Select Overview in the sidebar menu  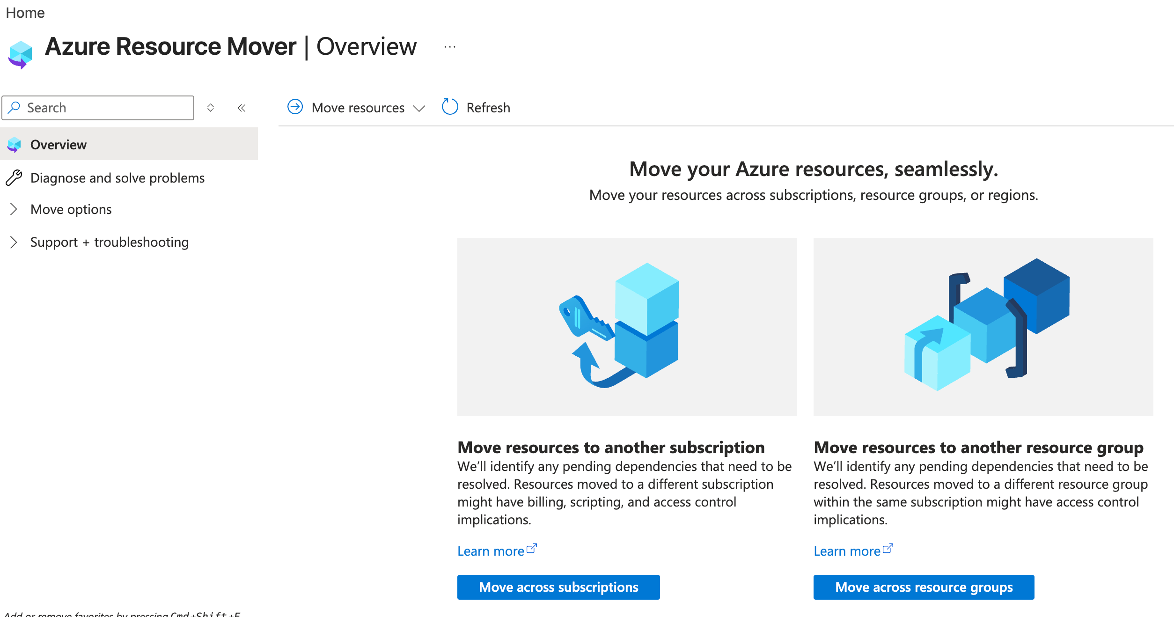[129, 144]
